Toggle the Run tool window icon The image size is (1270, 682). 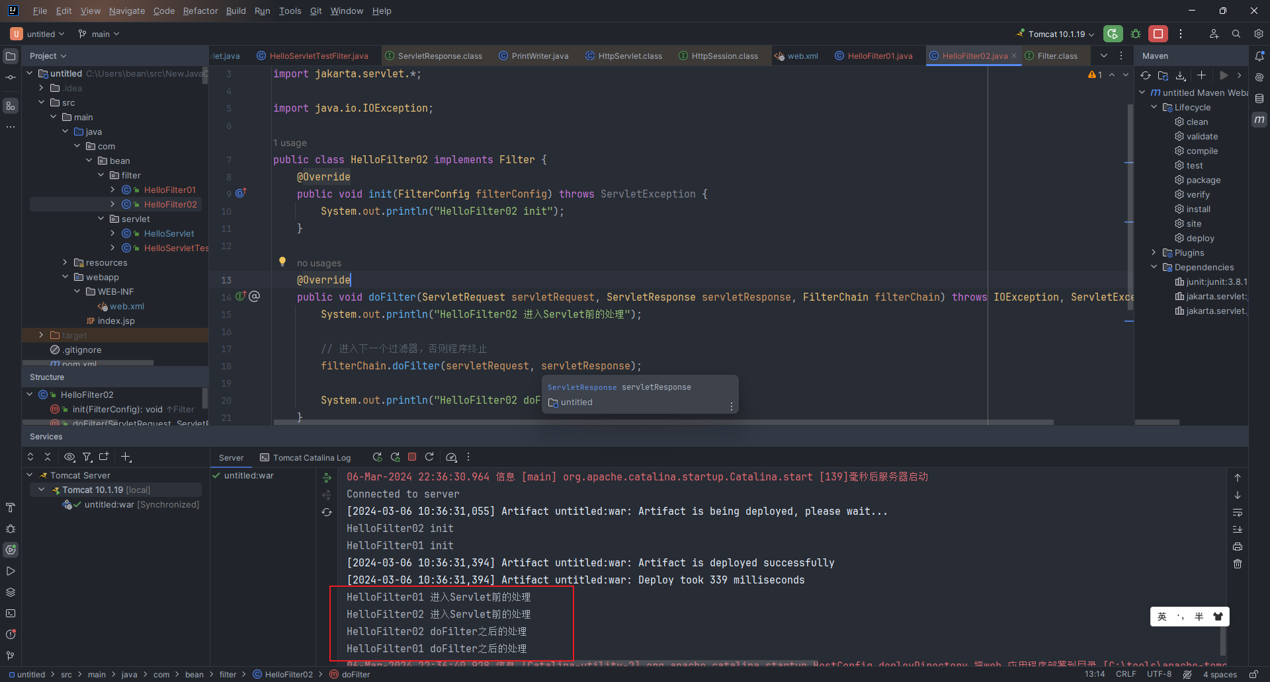[x=11, y=571]
